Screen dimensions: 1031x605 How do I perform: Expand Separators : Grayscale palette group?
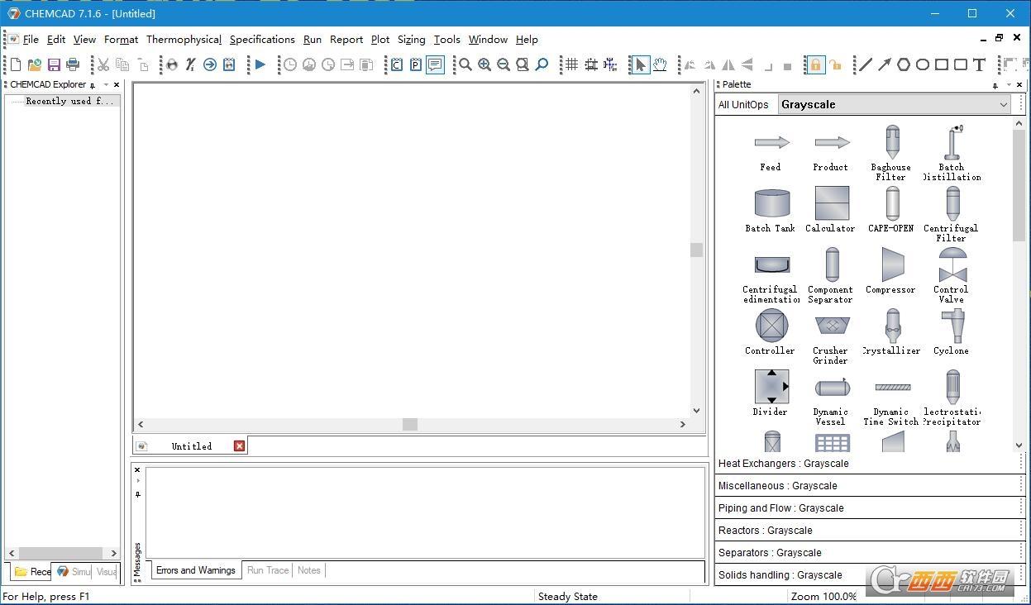pyautogui.click(x=869, y=553)
